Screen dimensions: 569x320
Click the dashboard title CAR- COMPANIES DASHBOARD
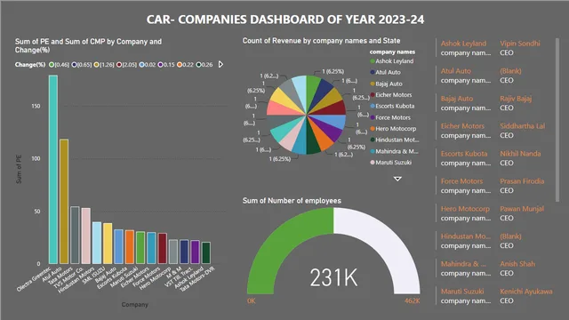[285, 20]
